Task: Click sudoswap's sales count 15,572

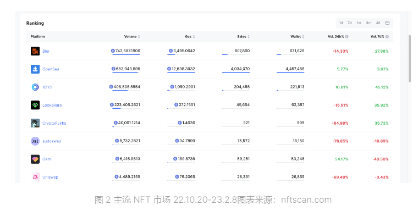Action: click(244, 141)
